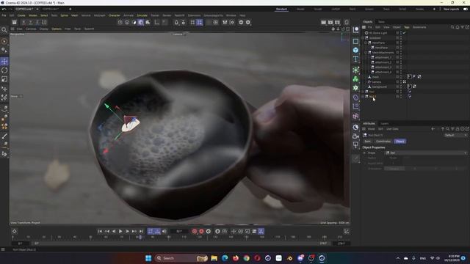Click back arrow in Attributes manager
Image resolution: width=470 pixels, height=264 pixels.
(x=433, y=129)
